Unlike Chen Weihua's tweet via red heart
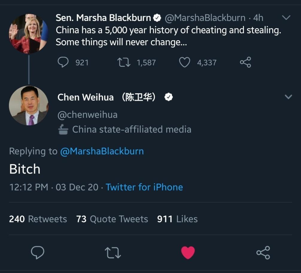Screen dimensions: 301x273 click(x=188, y=253)
